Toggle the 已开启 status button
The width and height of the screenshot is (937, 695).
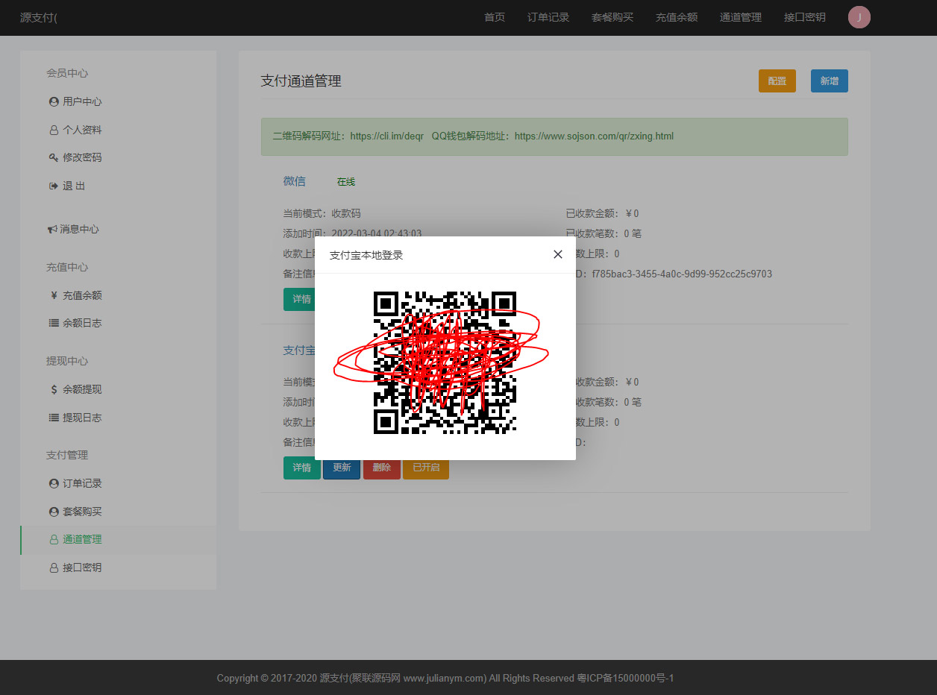(425, 468)
